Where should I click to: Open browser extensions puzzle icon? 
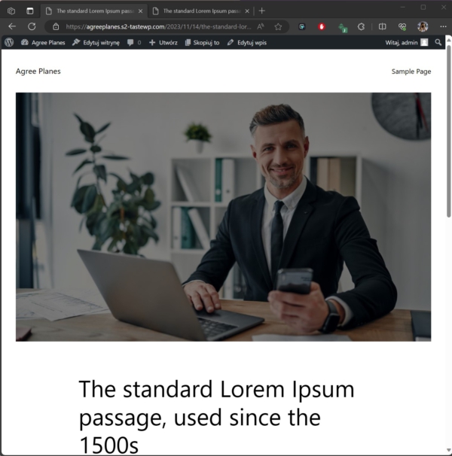point(361,27)
